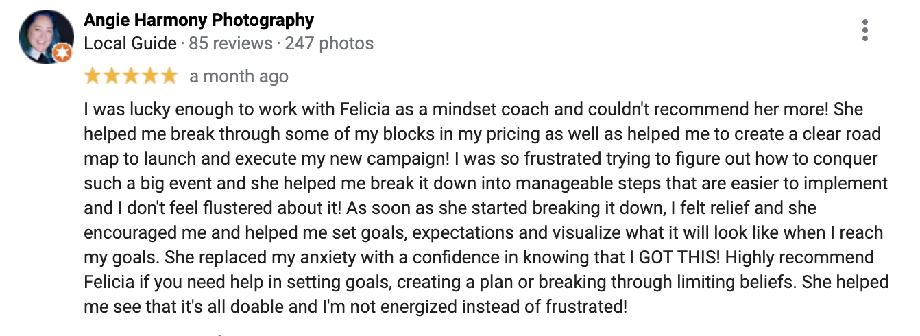
Task: View the reviewer's "247 photos" count
Action: pos(329,44)
